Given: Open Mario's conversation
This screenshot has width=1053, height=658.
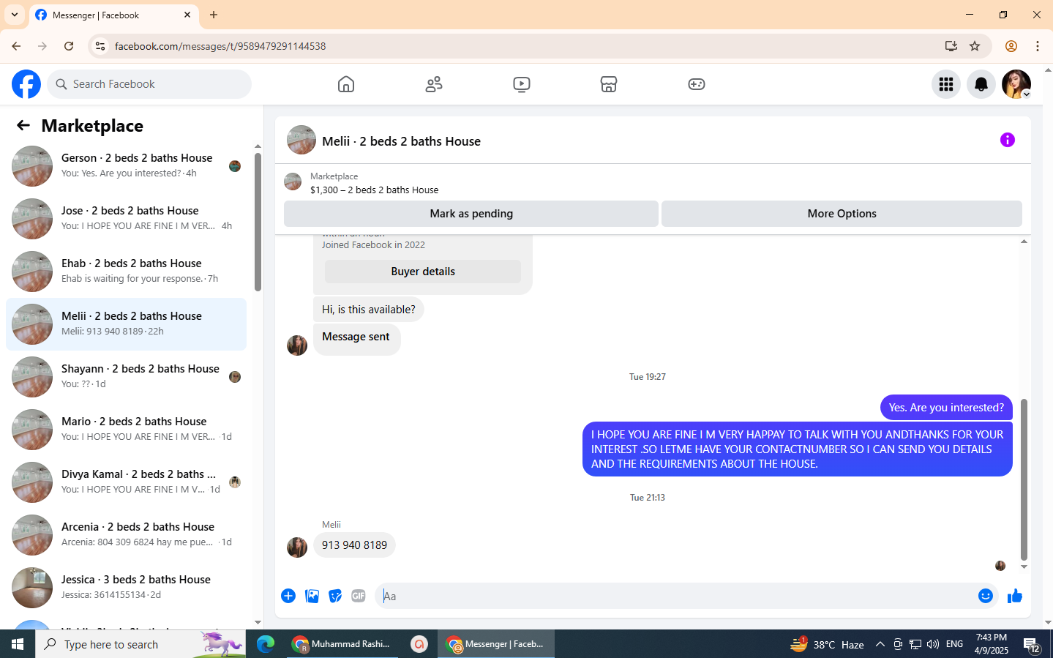Looking at the screenshot, I should [x=126, y=430].
